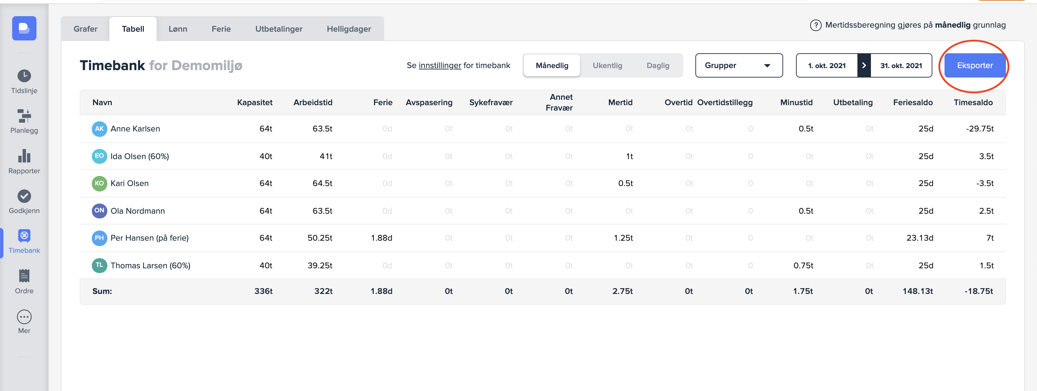Open the Mer three-dots menu

24,317
